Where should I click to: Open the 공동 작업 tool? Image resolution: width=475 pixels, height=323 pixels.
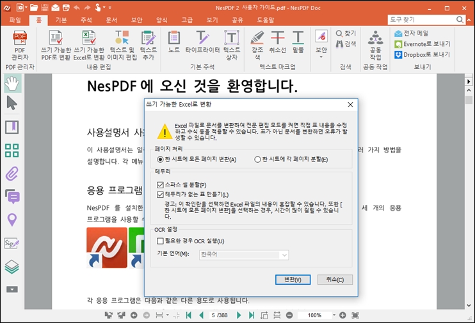coord(375,45)
